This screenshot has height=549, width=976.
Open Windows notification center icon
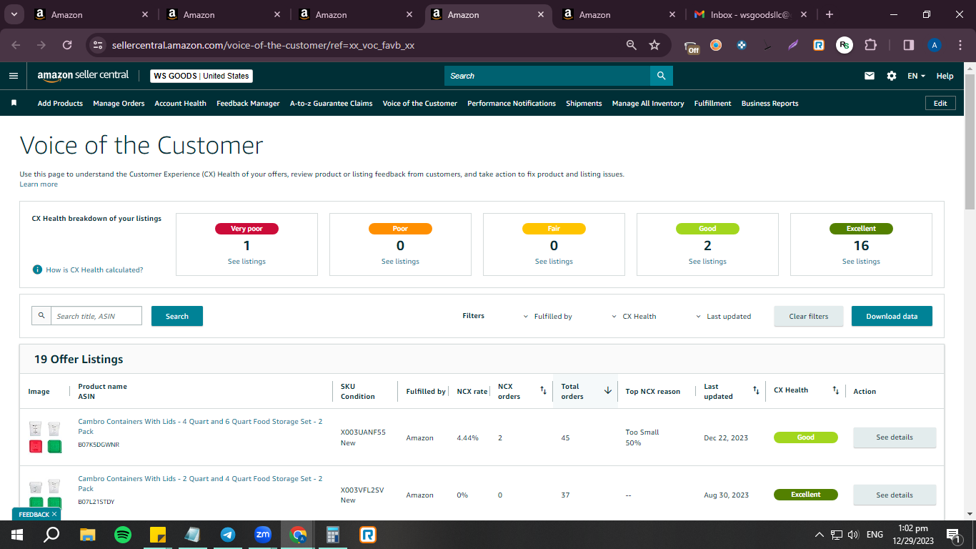point(952,535)
